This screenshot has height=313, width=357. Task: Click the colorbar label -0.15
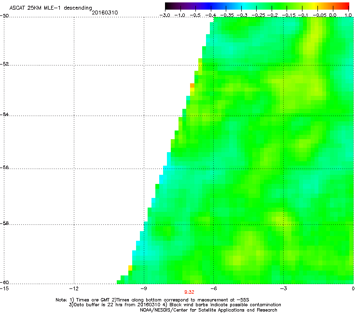pos(288,15)
